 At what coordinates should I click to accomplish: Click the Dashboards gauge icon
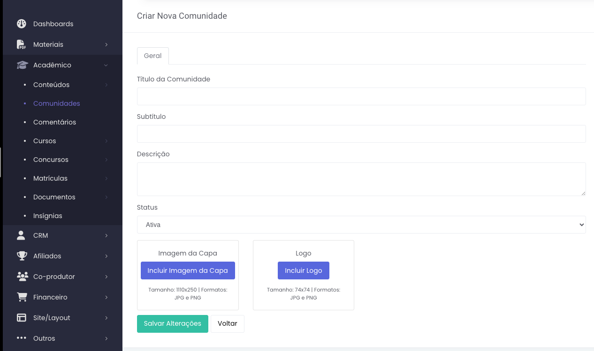[22, 24]
